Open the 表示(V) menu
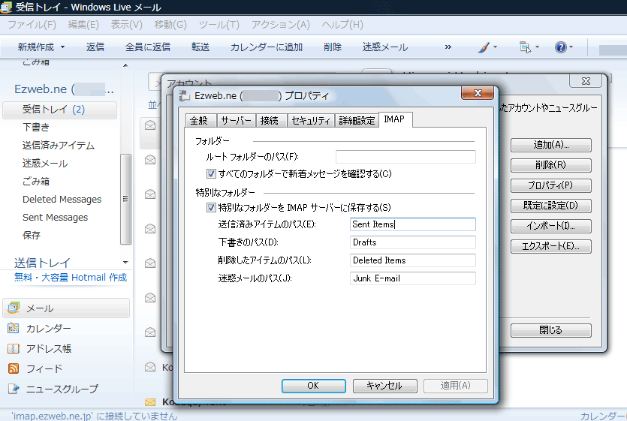The width and height of the screenshot is (627, 421). pos(126,25)
